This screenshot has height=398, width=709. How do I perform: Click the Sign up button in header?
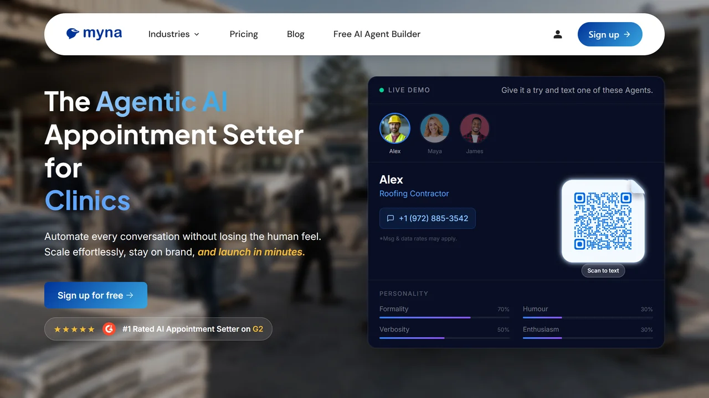[x=610, y=34]
